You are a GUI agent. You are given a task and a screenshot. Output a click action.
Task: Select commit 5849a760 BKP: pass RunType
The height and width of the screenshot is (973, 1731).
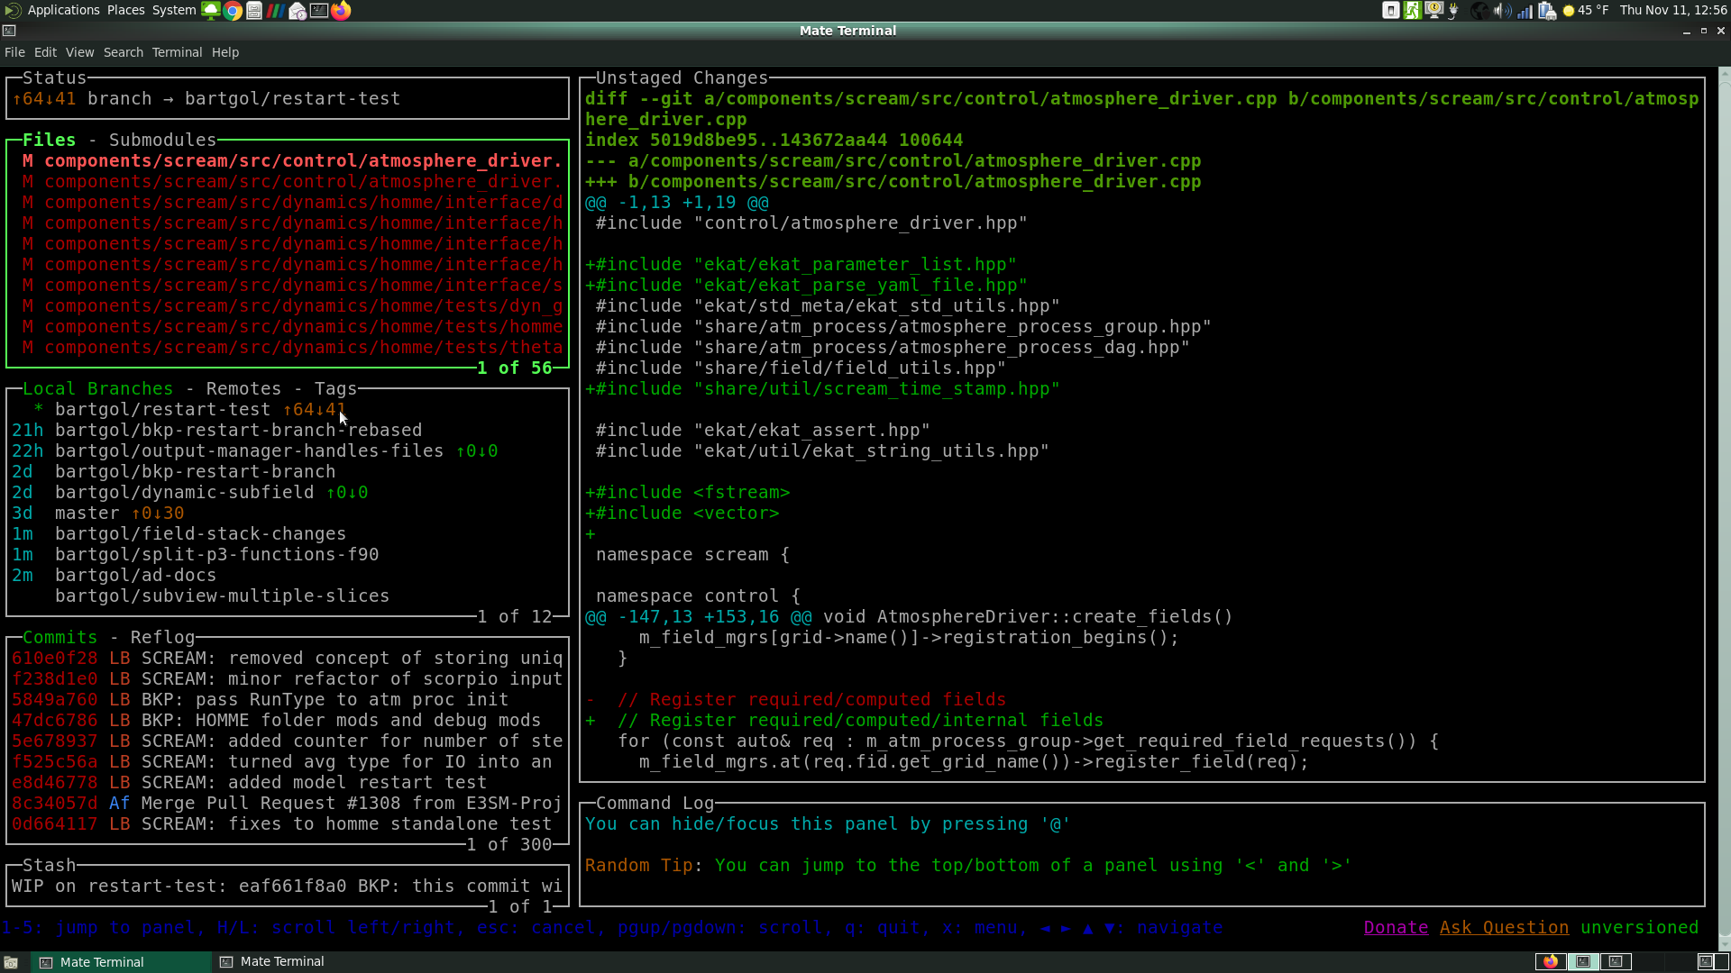[287, 700]
